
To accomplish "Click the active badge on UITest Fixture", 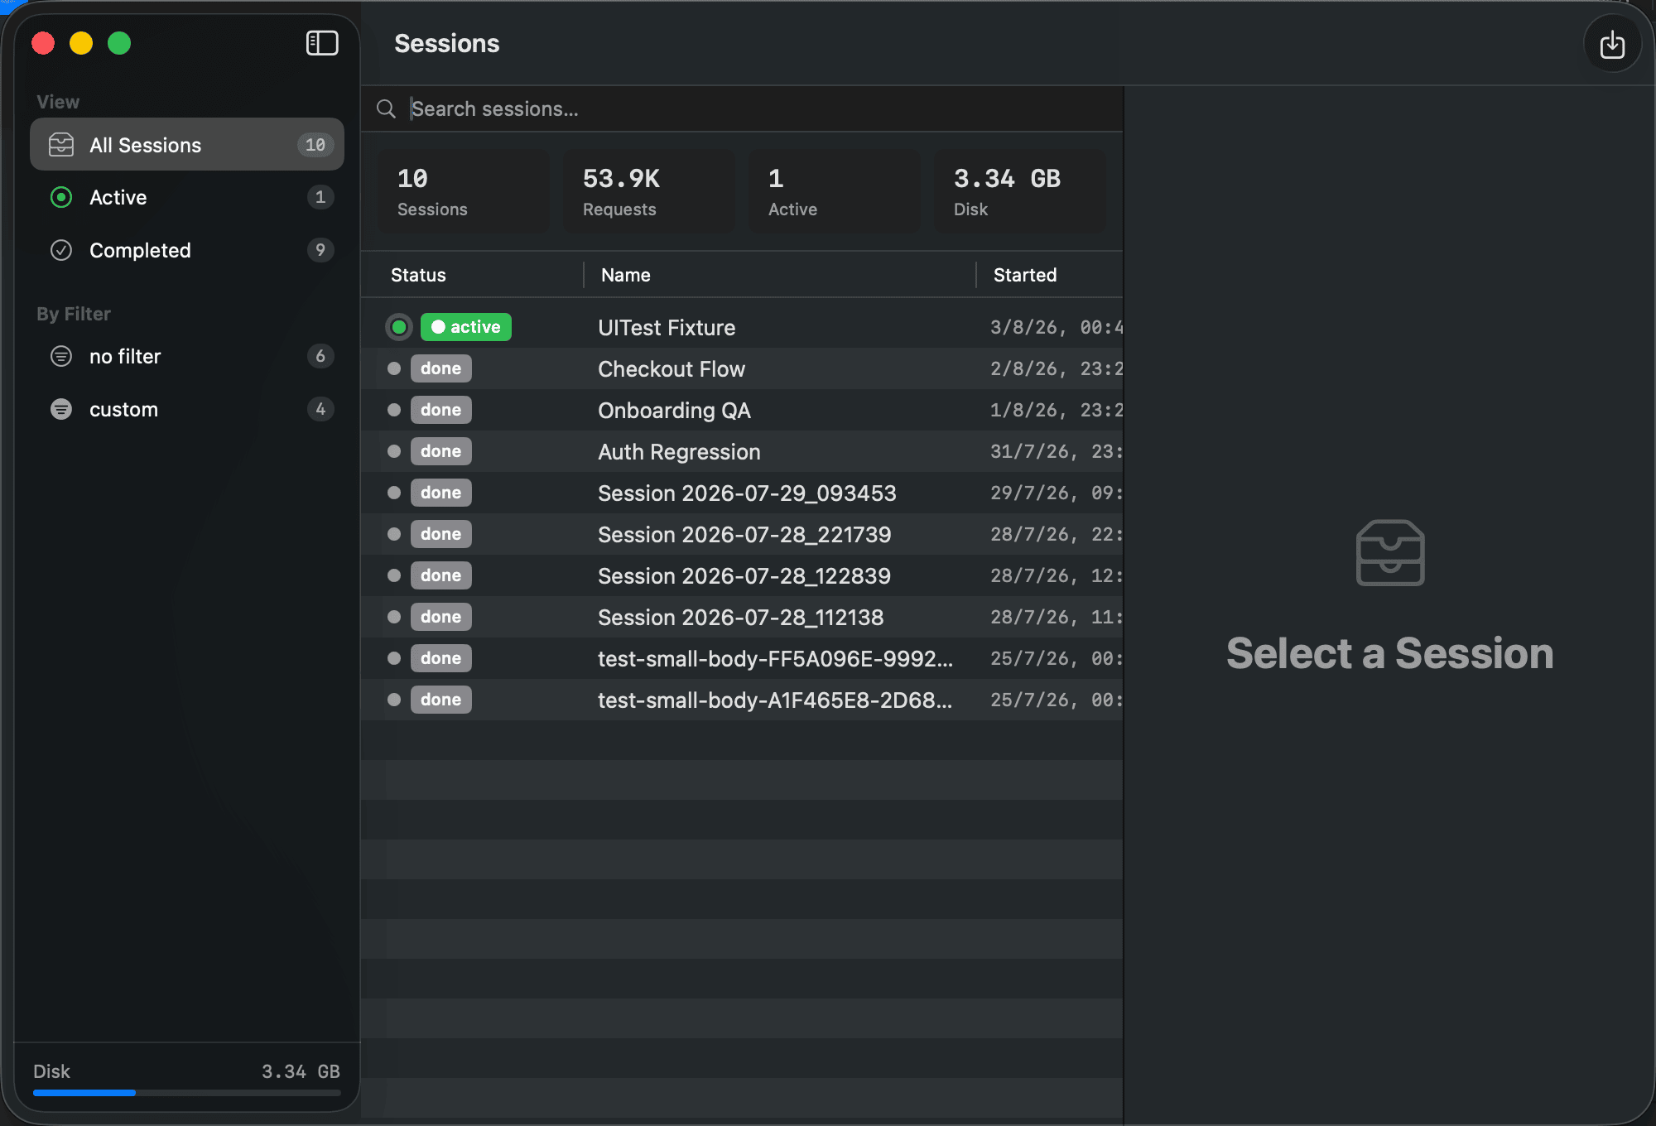I will point(466,327).
